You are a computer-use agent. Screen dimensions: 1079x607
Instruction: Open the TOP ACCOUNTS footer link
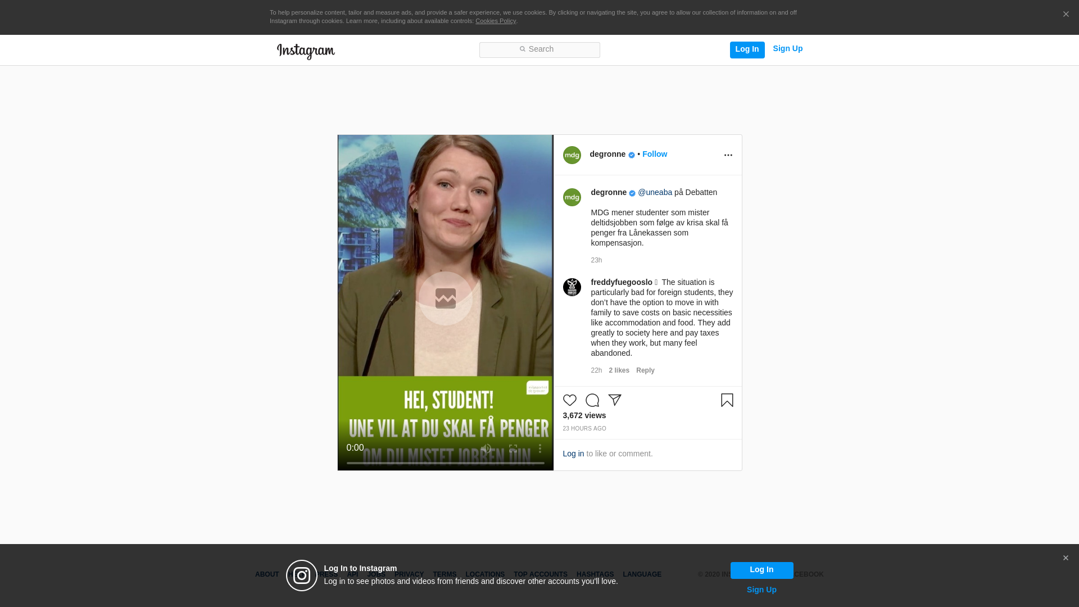coord(541,574)
